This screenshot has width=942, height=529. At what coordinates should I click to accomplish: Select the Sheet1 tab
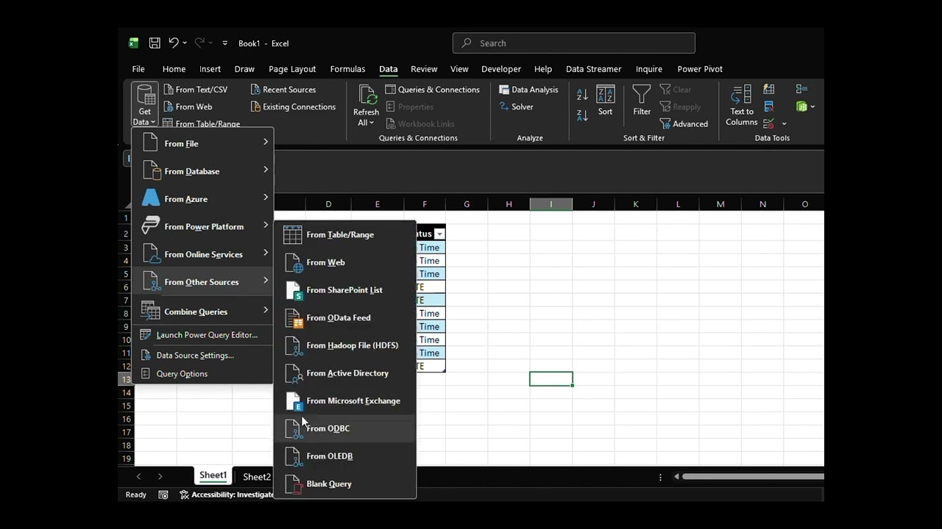pos(213,475)
